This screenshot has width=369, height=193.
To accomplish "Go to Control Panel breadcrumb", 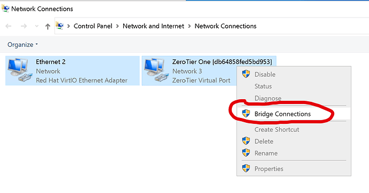I will point(93,26).
